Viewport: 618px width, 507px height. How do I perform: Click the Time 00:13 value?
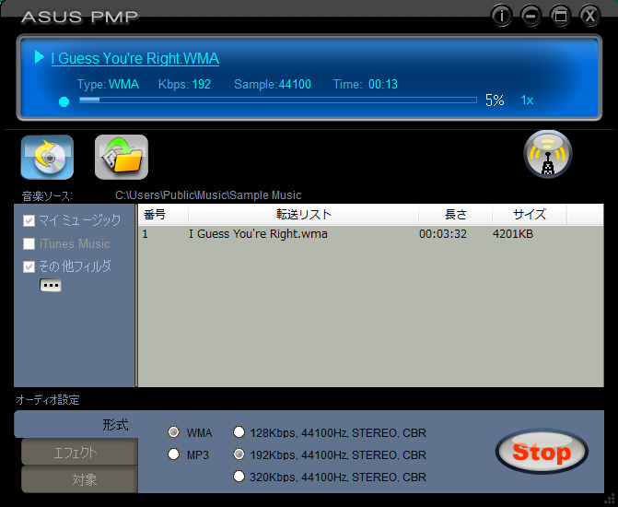tap(383, 84)
